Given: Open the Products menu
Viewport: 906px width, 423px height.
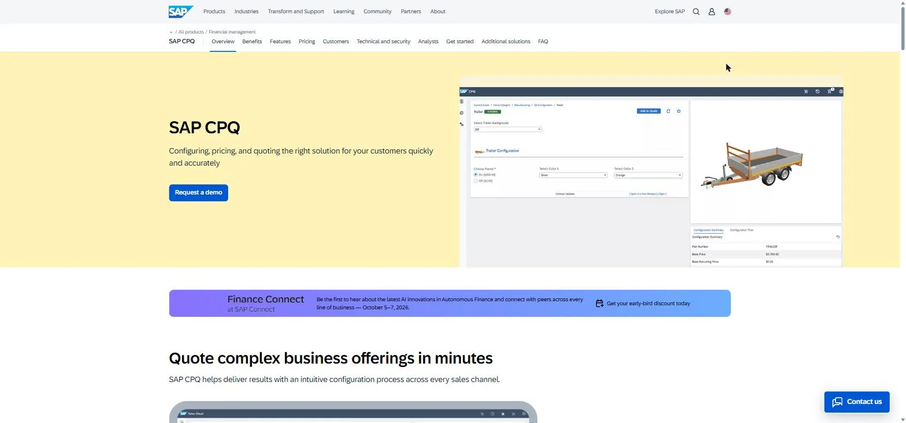Looking at the screenshot, I should (x=214, y=12).
